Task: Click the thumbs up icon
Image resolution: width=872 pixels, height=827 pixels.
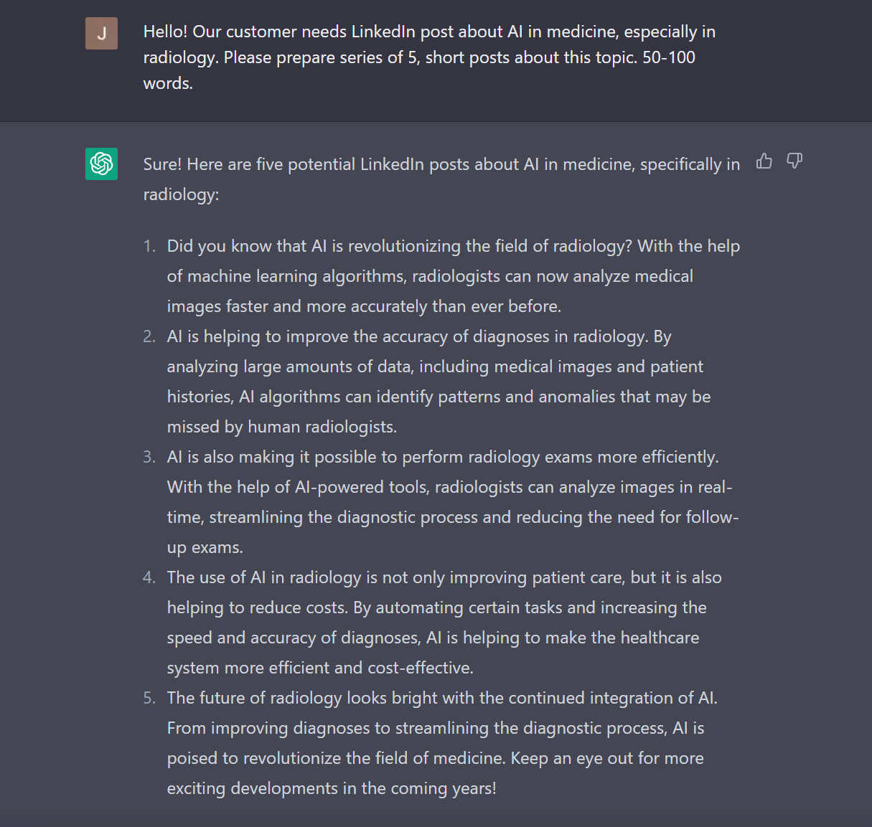Action: pos(764,161)
